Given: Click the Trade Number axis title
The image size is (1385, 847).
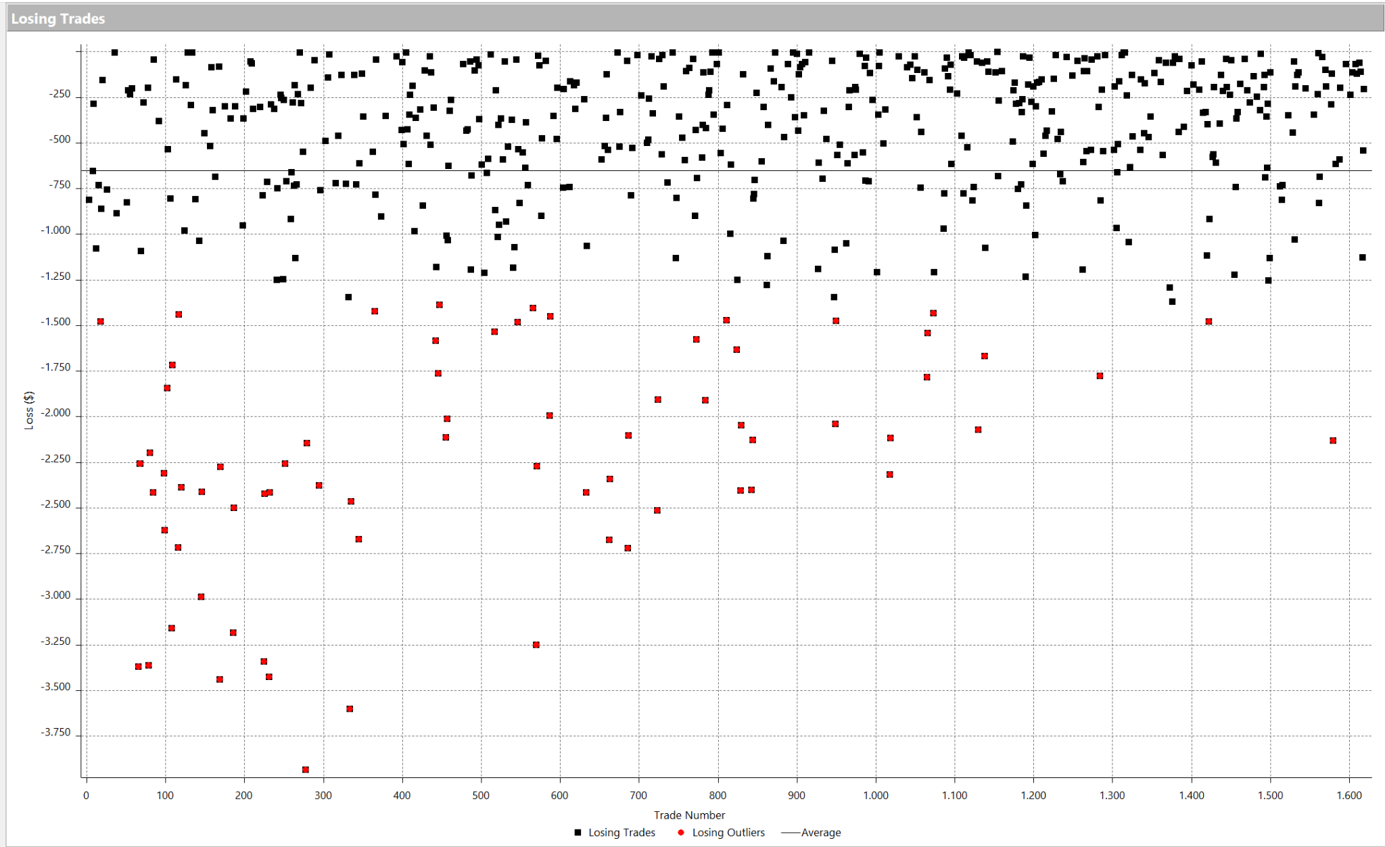Looking at the screenshot, I should pos(689,815).
